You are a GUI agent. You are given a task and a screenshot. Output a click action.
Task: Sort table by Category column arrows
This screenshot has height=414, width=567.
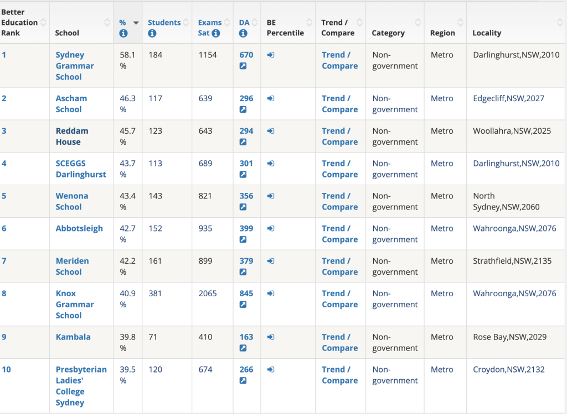click(x=418, y=22)
